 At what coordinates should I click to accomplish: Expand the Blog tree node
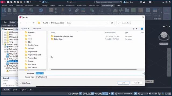[x=5, y=35]
